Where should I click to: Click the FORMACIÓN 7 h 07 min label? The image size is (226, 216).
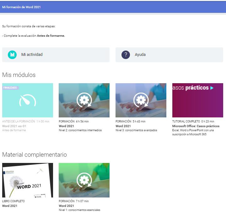pos(74,201)
